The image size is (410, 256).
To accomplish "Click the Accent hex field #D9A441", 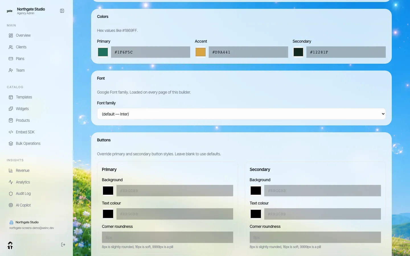I will click(x=248, y=52).
